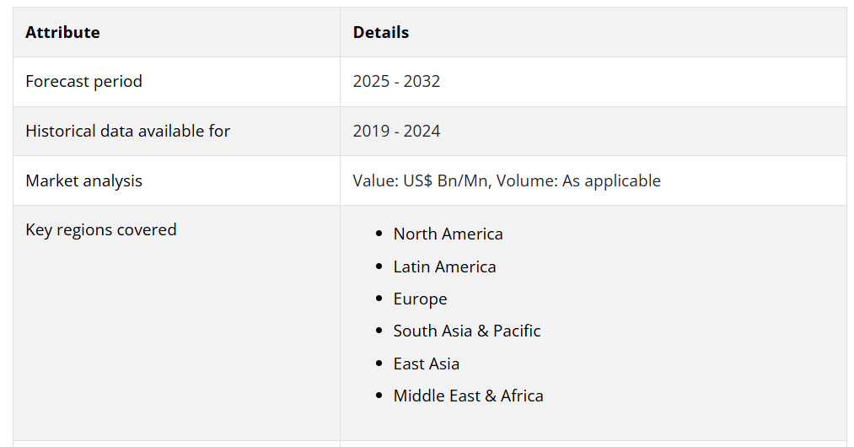Click the Details column header
The width and height of the screenshot is (854, 447).
[x=381, y=32]
